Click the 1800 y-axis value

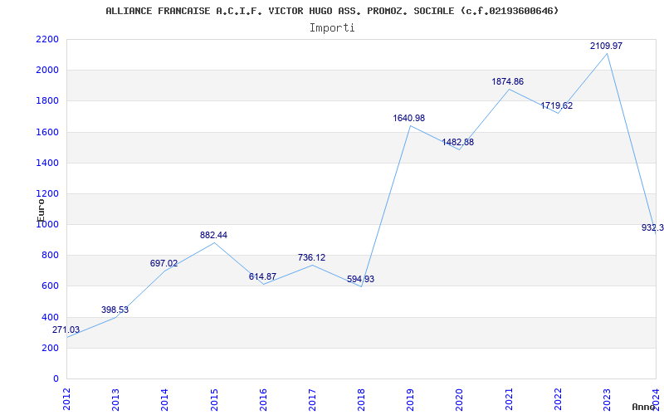coord(47,101)
